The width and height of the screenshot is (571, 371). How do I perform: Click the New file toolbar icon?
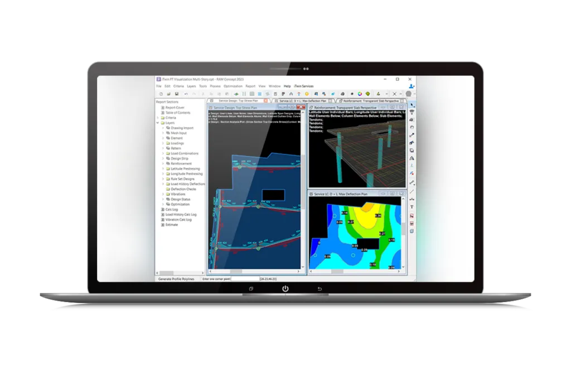tap(160, 94)
